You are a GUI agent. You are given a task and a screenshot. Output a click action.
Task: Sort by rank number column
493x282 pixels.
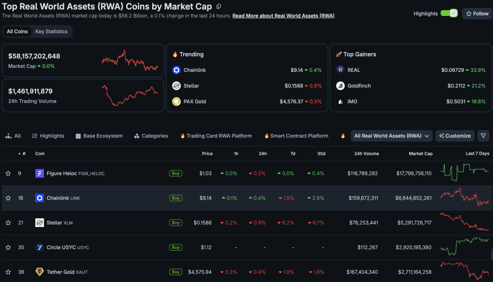point(22,154)
